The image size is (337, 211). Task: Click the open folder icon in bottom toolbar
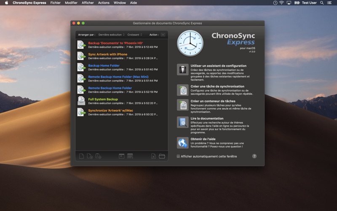pos(162,156)
